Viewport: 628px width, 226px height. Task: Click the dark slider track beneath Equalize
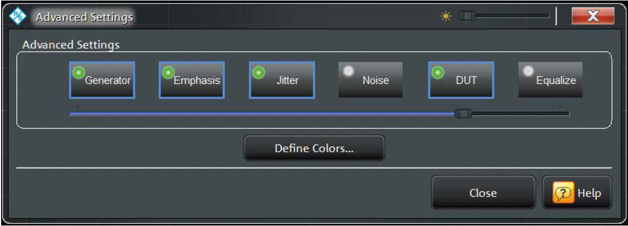[547, 114]
